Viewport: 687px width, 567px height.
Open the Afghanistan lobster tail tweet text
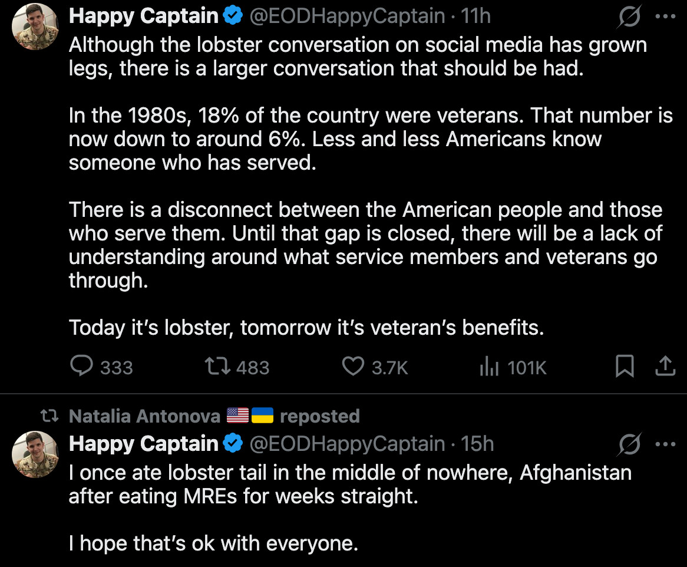tap(350, 484)
